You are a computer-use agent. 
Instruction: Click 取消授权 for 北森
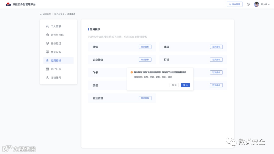point(216,47)
